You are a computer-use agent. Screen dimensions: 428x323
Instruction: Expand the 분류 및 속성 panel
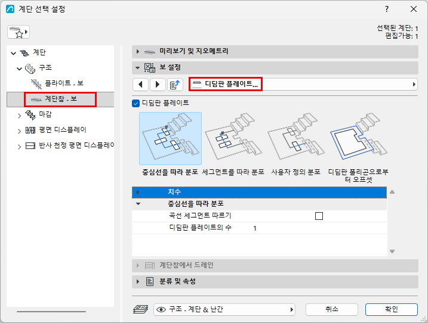click(137, 281)
